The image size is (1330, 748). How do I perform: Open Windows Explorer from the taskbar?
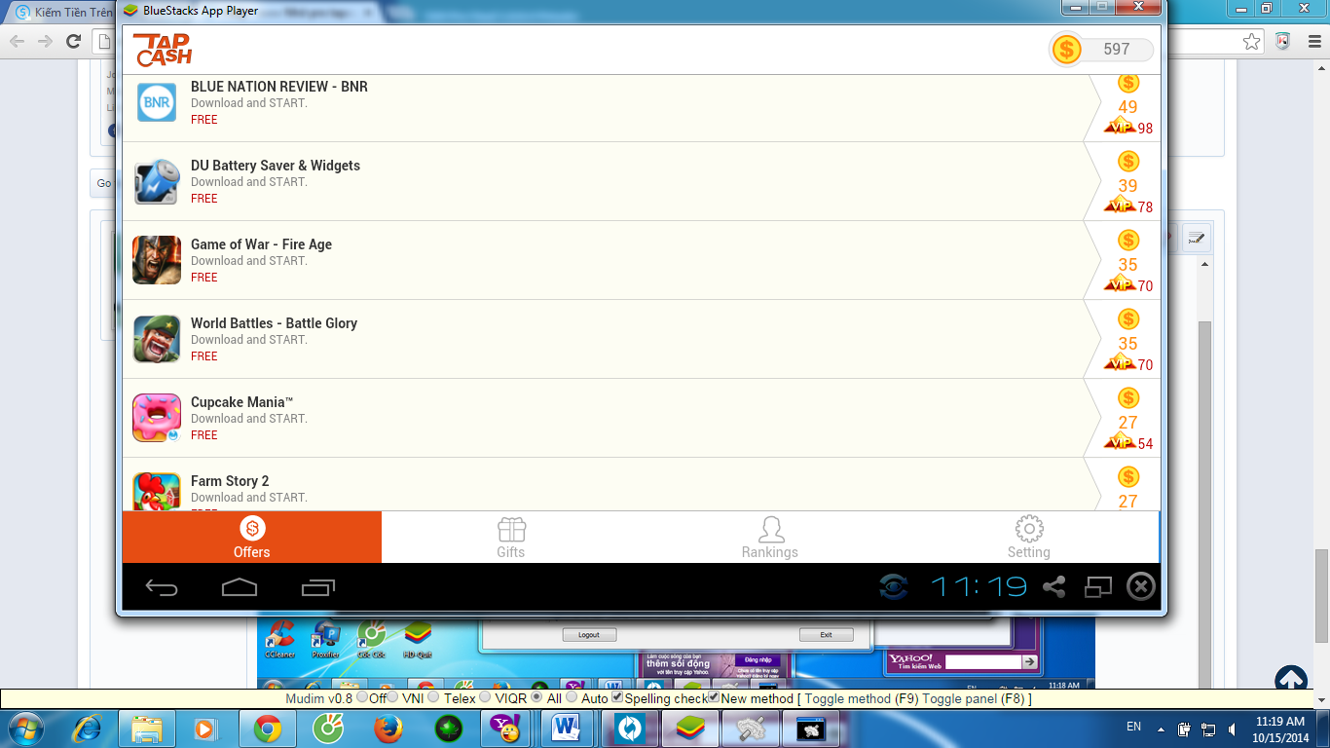click(x=147, y=728)
